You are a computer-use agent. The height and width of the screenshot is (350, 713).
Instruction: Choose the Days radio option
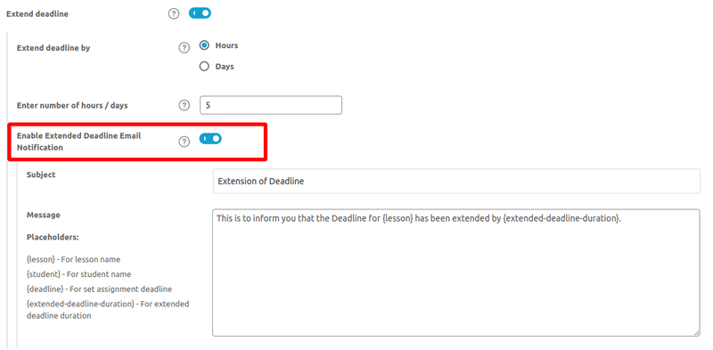coord(204,67)
